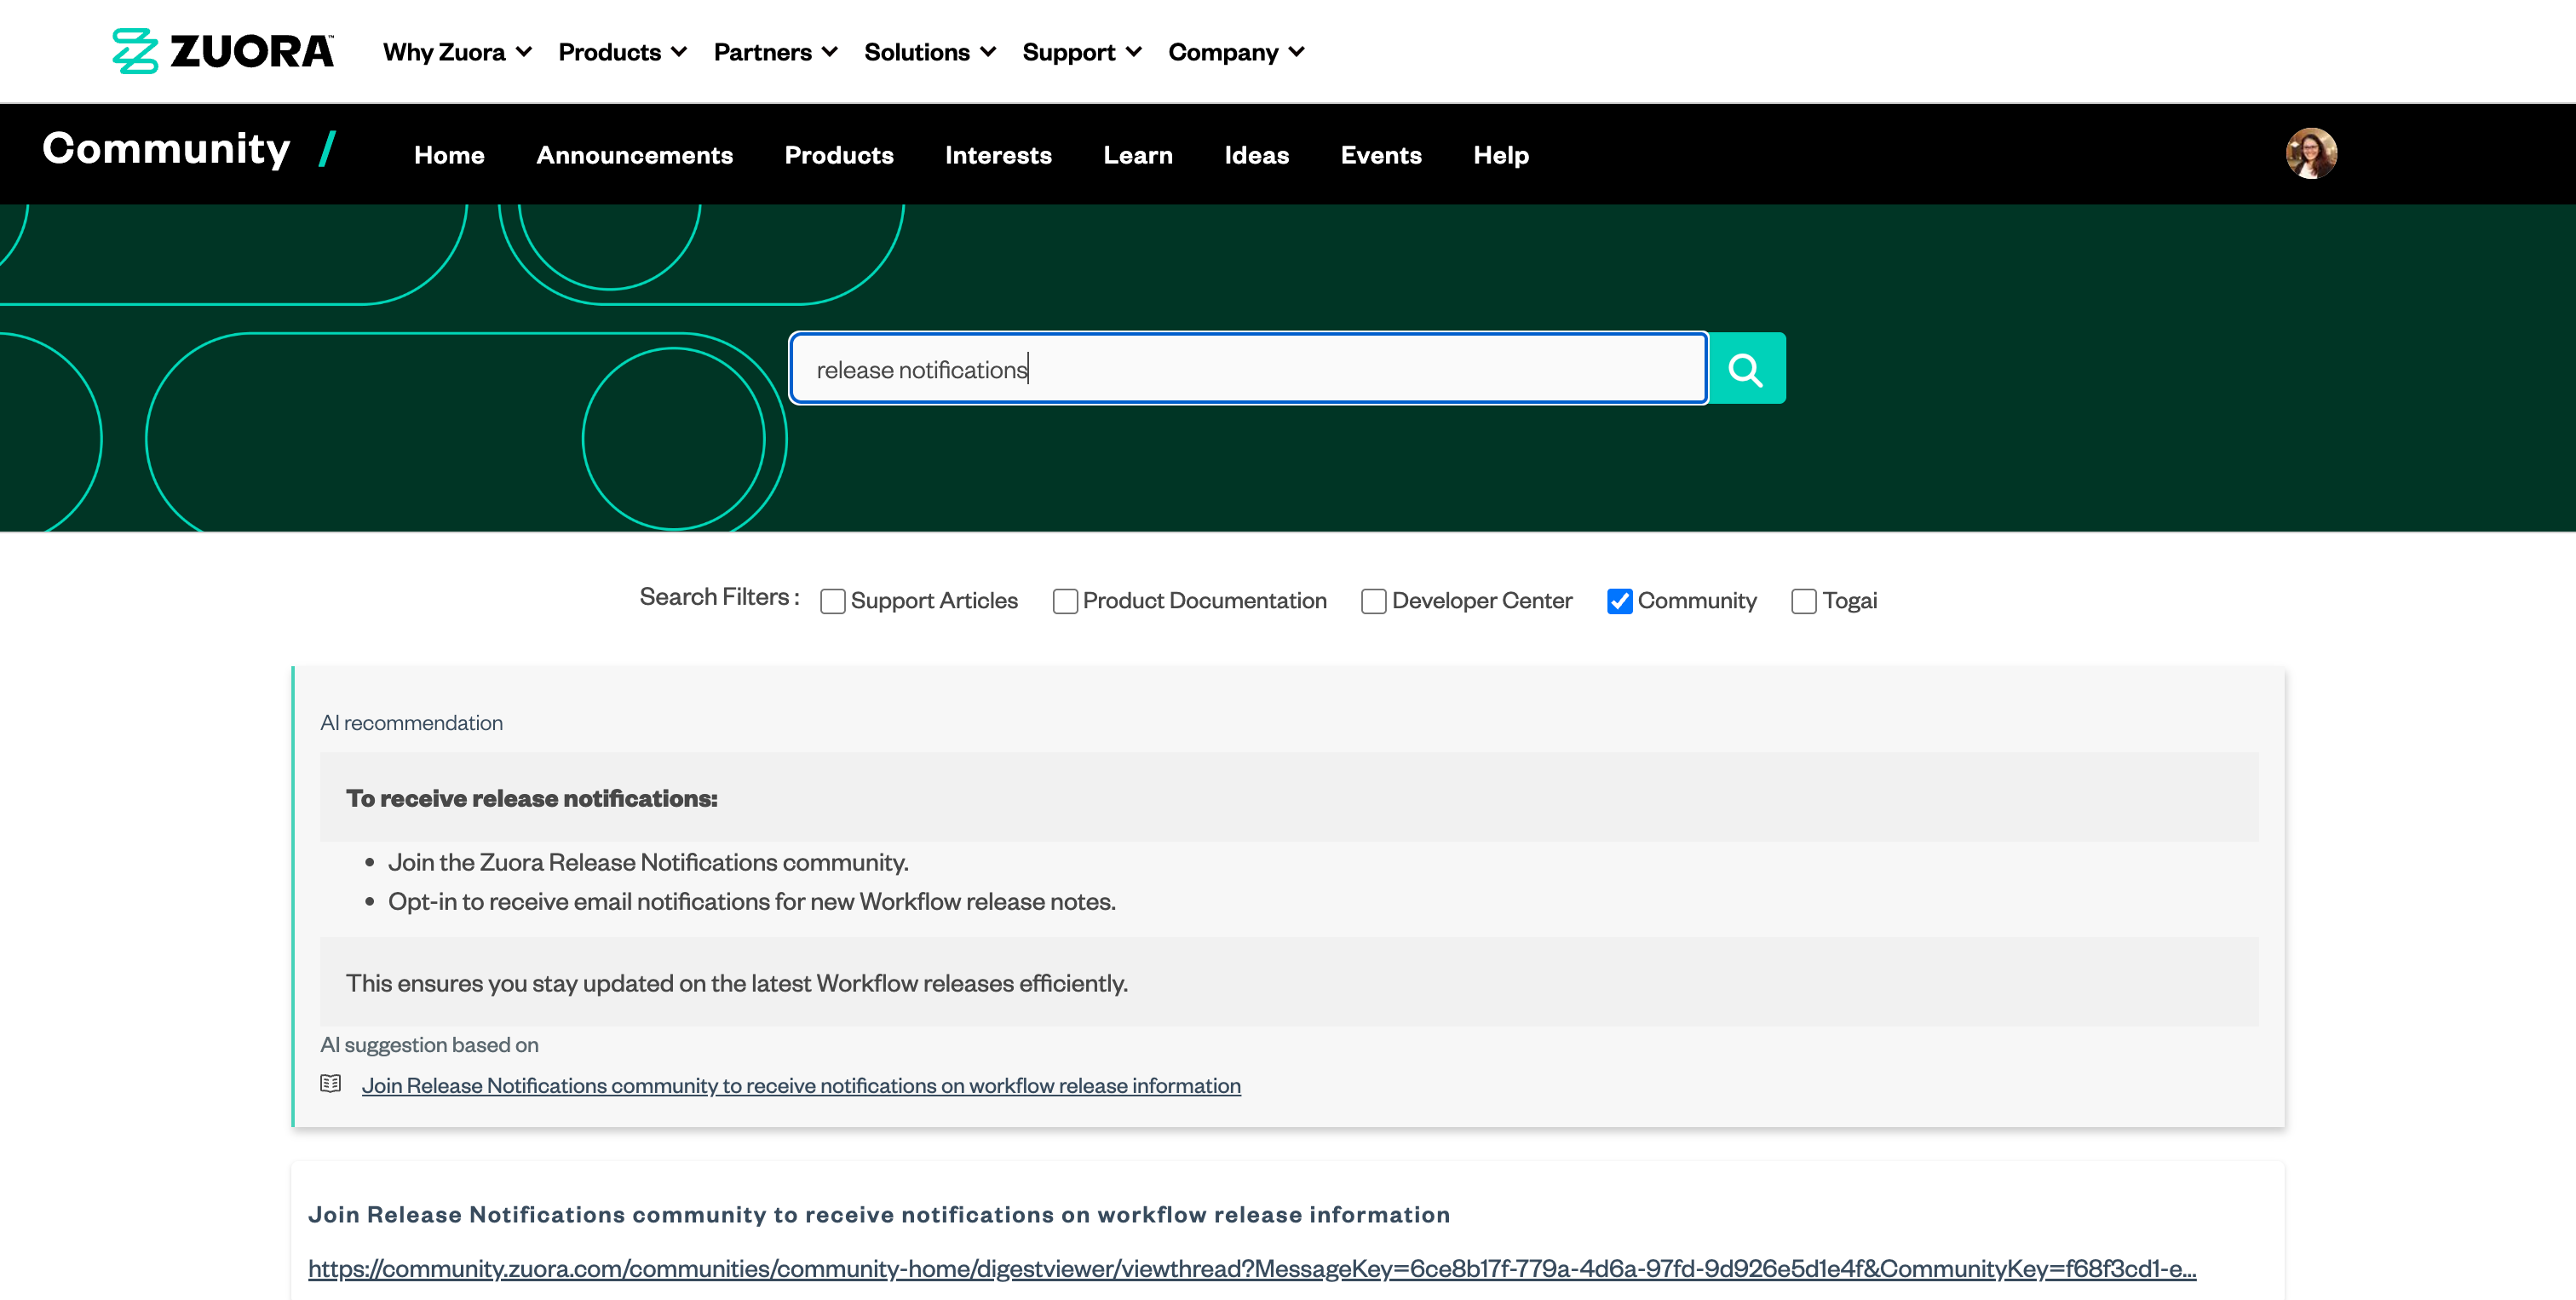Expand the Solutions dropdown
The width and height of the screenshot is (2576, 1300).
point(929,52)
